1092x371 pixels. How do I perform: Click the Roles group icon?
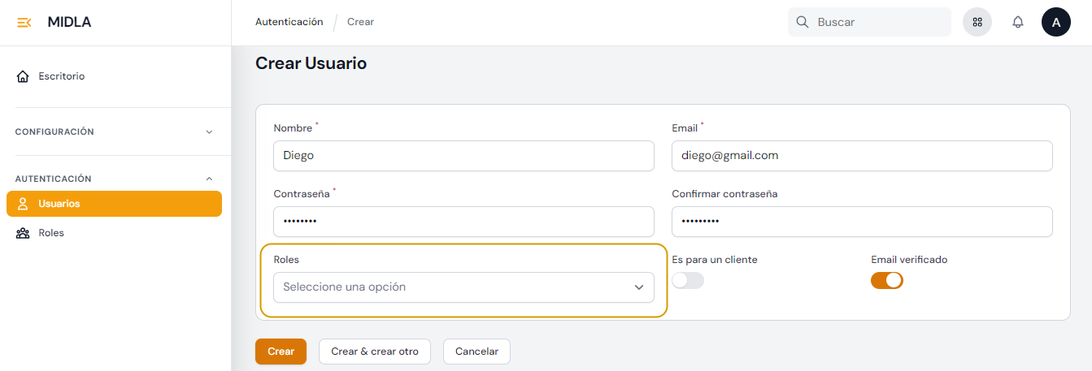(23, 233)
